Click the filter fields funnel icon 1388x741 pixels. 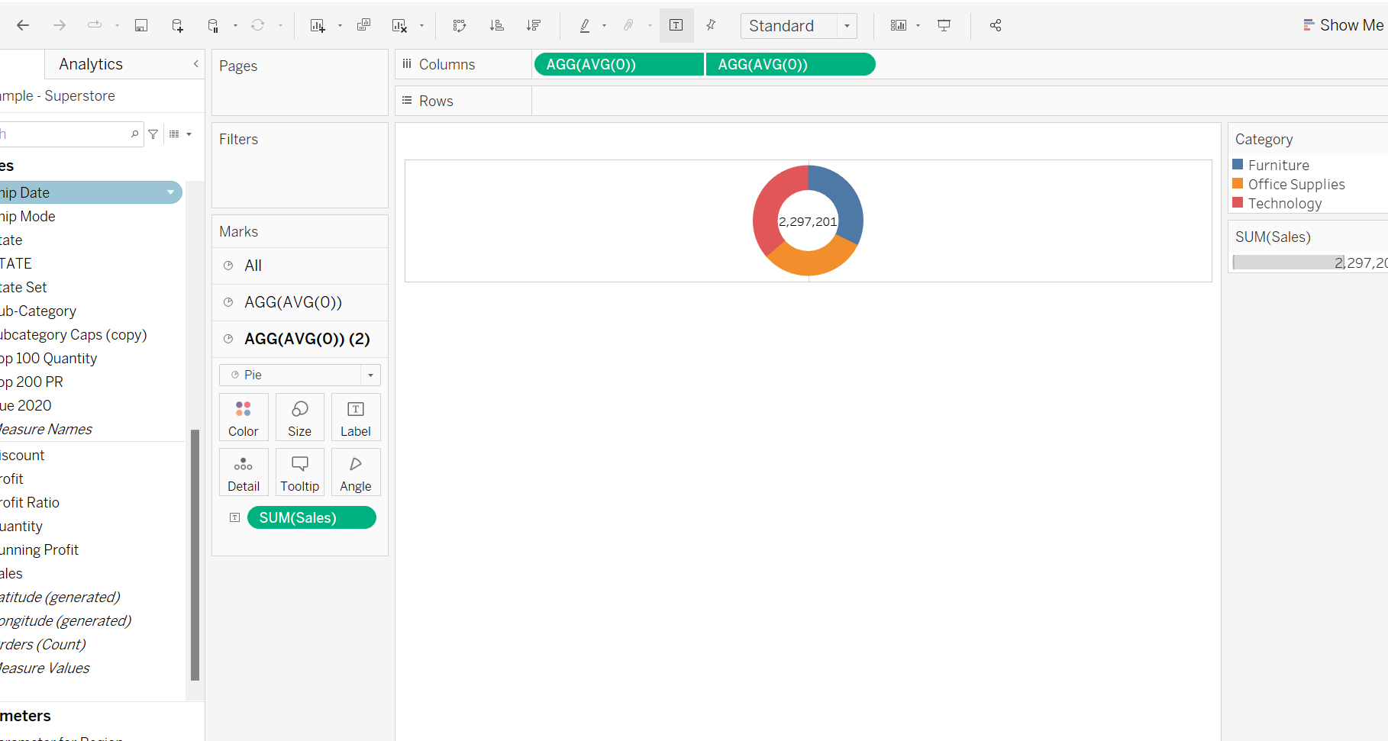point(153,134)
